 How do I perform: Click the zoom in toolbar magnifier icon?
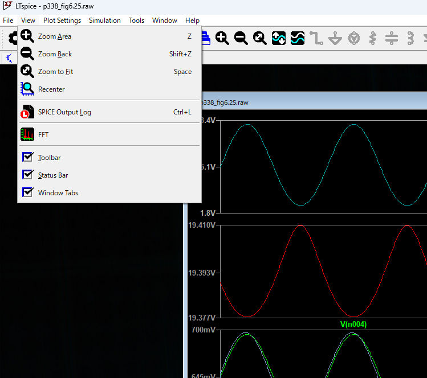point(222,38)
